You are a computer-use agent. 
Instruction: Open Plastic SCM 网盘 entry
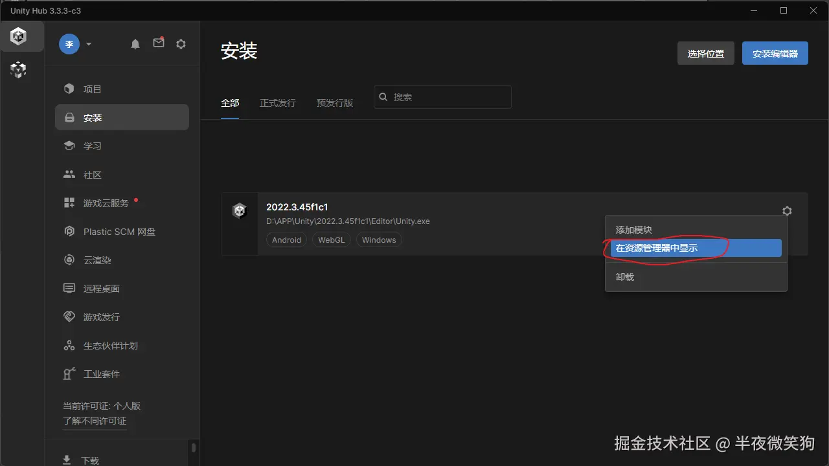(122, 232)
